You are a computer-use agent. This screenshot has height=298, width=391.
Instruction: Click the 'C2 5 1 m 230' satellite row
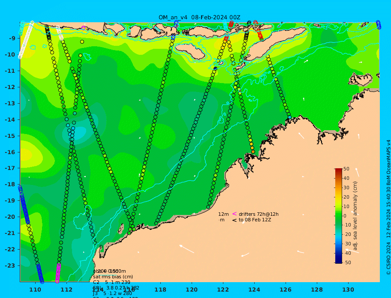[112, 282]
